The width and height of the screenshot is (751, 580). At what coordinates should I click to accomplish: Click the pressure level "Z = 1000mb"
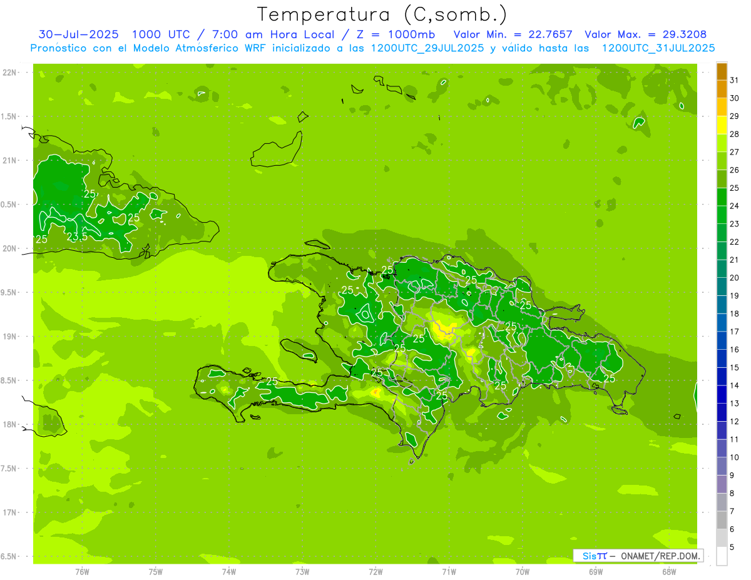pos(396,34)
